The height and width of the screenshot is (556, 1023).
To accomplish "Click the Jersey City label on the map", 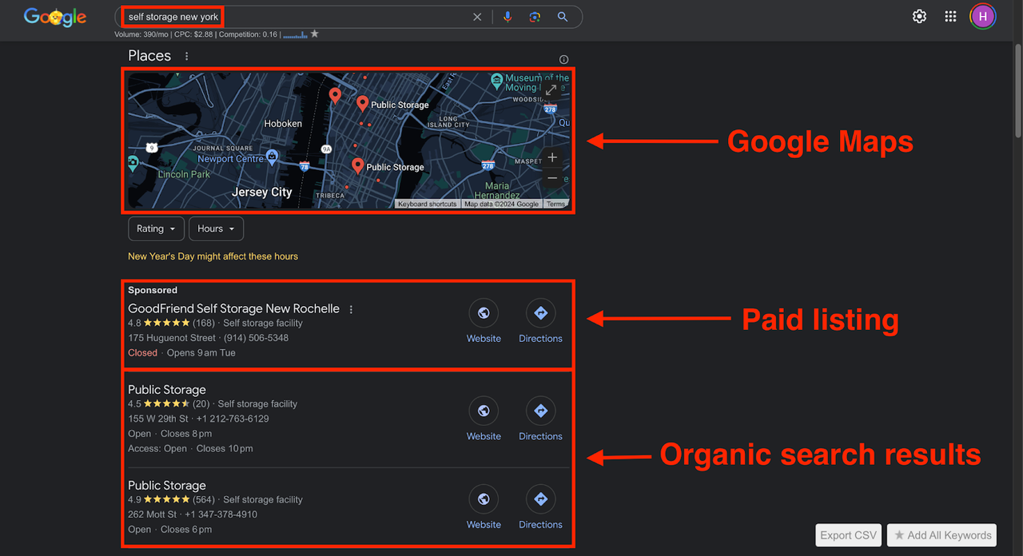I will click(262, 193).
